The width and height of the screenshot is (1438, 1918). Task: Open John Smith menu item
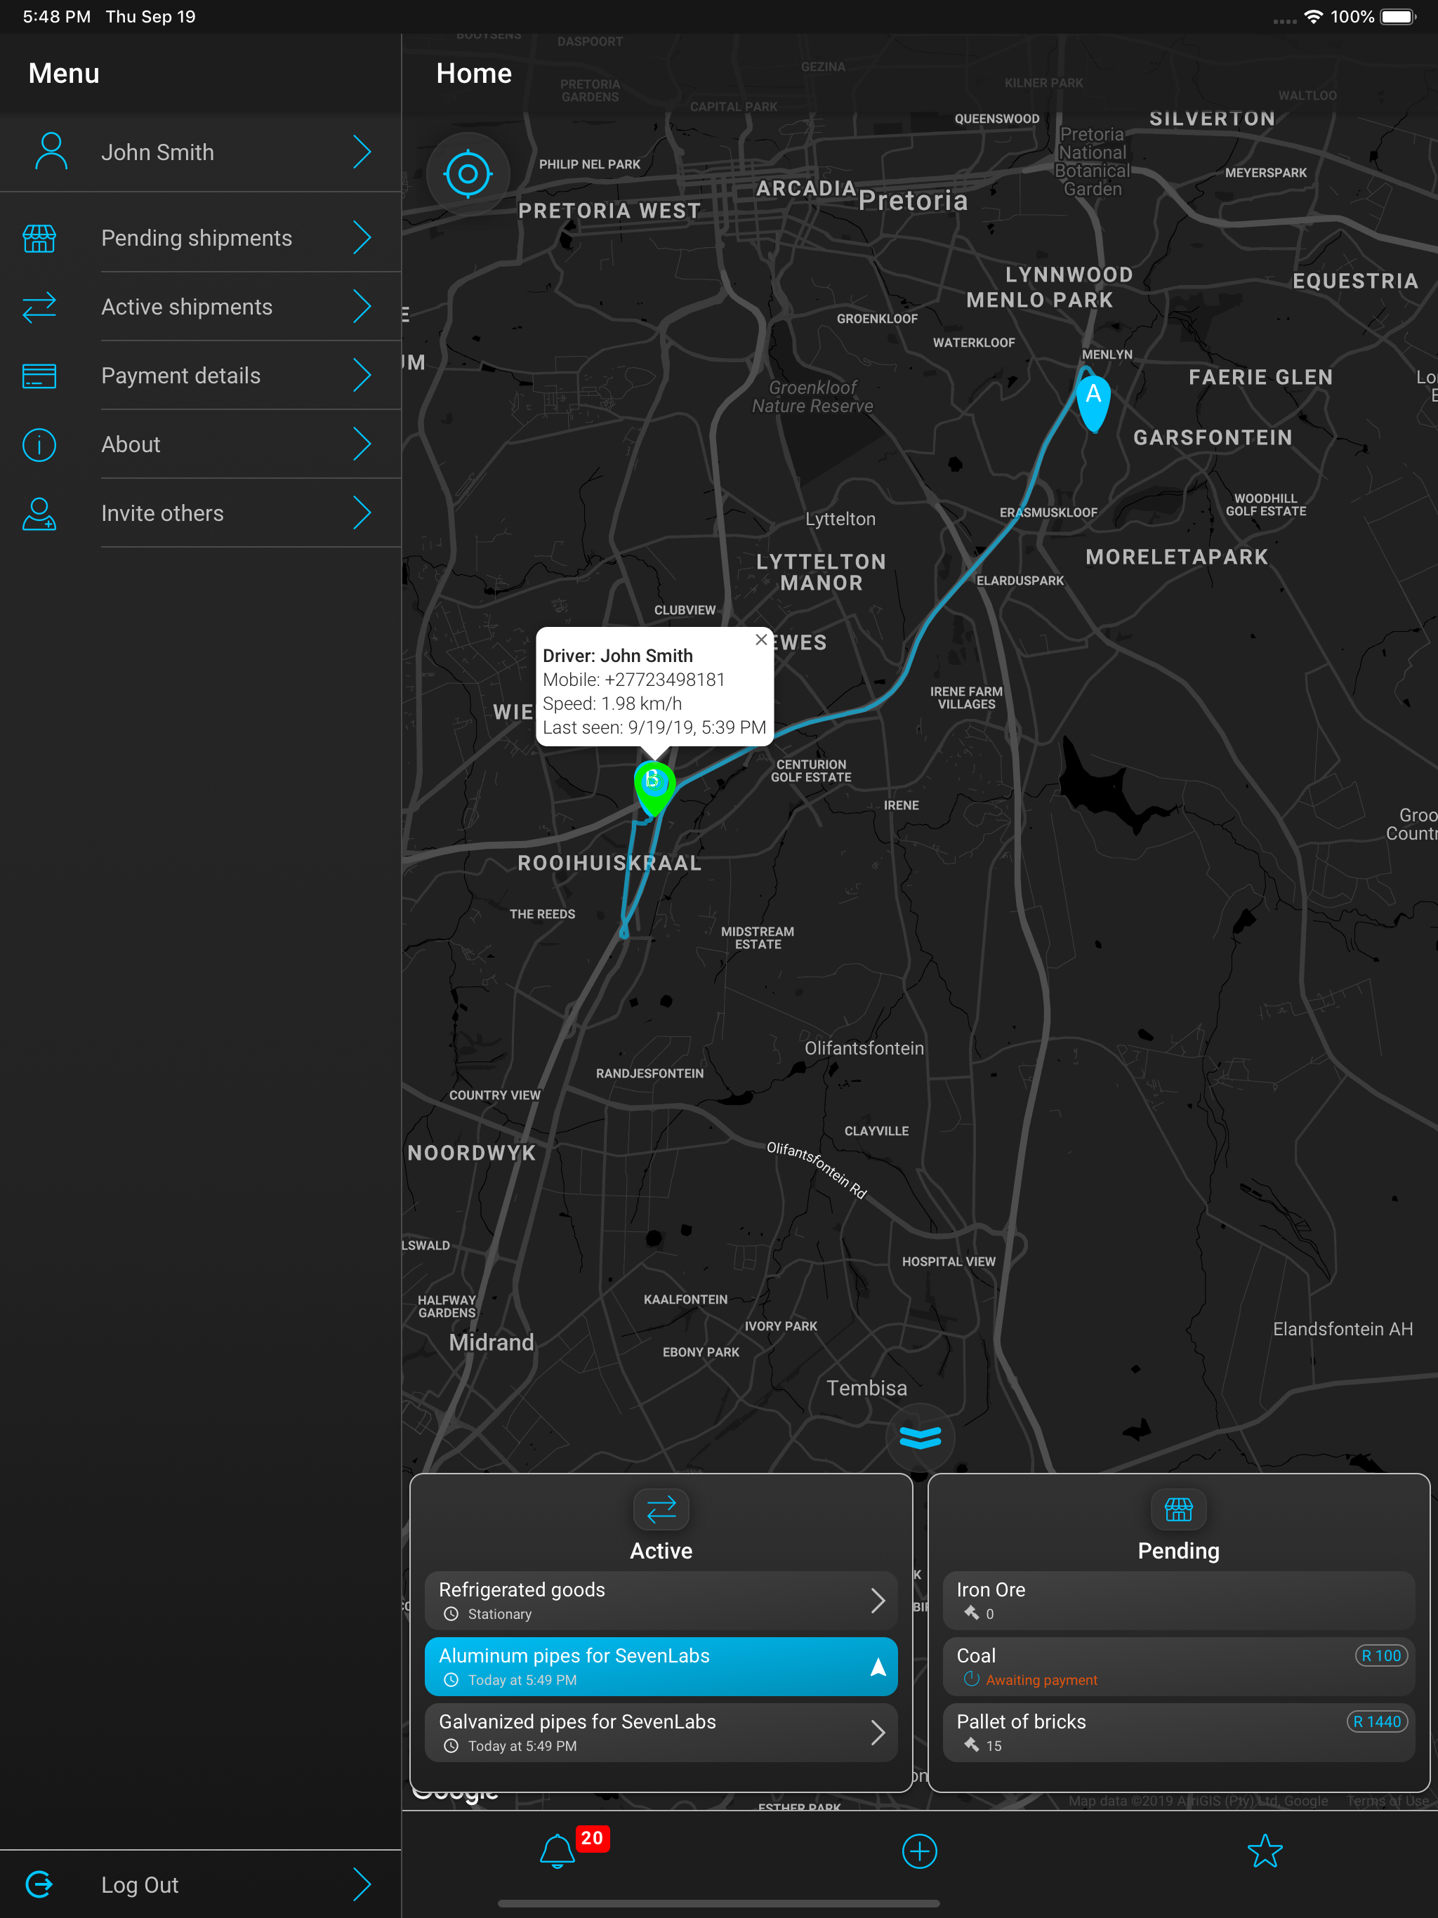click(200, 152)
